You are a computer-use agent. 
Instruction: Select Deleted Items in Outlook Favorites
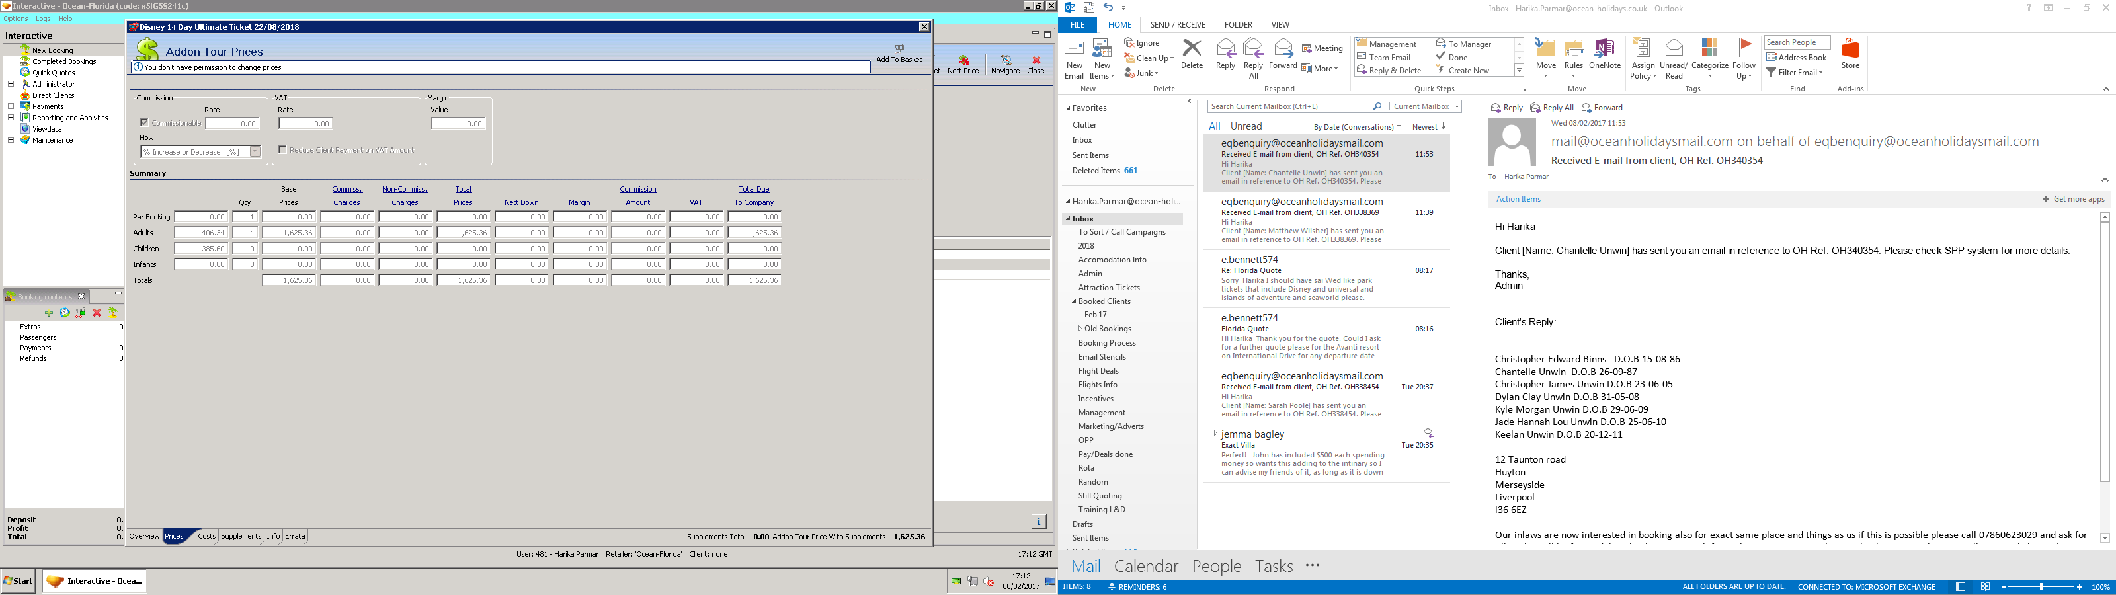tap(1096, 171)
